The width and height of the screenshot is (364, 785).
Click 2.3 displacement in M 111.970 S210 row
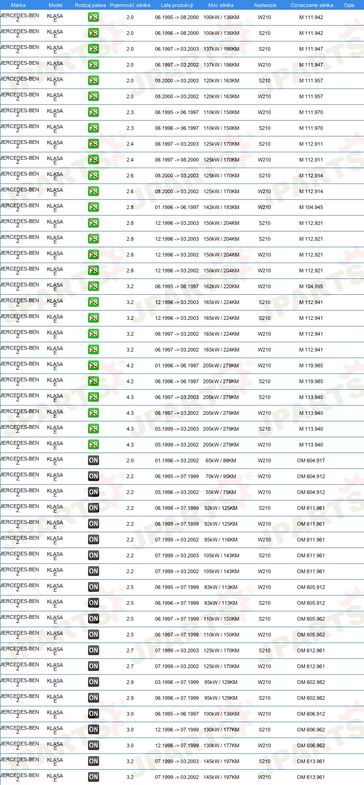pyautogui.click(x=130, y=128)
